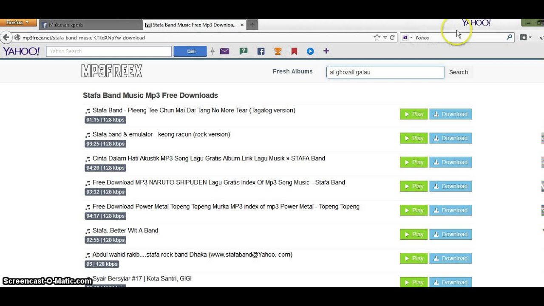Add toolbar app with the plus icon
Screen dimensions: 544x306
pyautogui.click(x=326, y=51)
